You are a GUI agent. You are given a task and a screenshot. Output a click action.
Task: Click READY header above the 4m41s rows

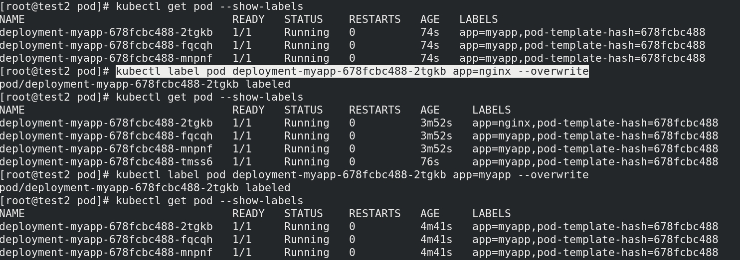pyautogui.click(x=248, y=214)
